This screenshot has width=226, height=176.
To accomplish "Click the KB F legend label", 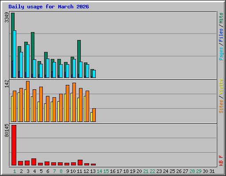I will pos(221,161).
